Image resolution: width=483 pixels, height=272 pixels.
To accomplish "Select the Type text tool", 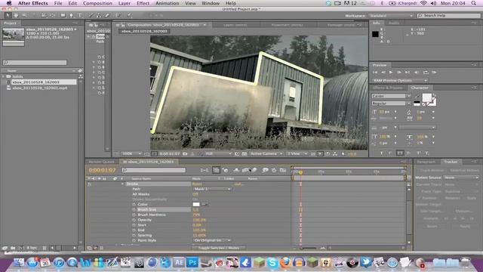I will (80, 15).
